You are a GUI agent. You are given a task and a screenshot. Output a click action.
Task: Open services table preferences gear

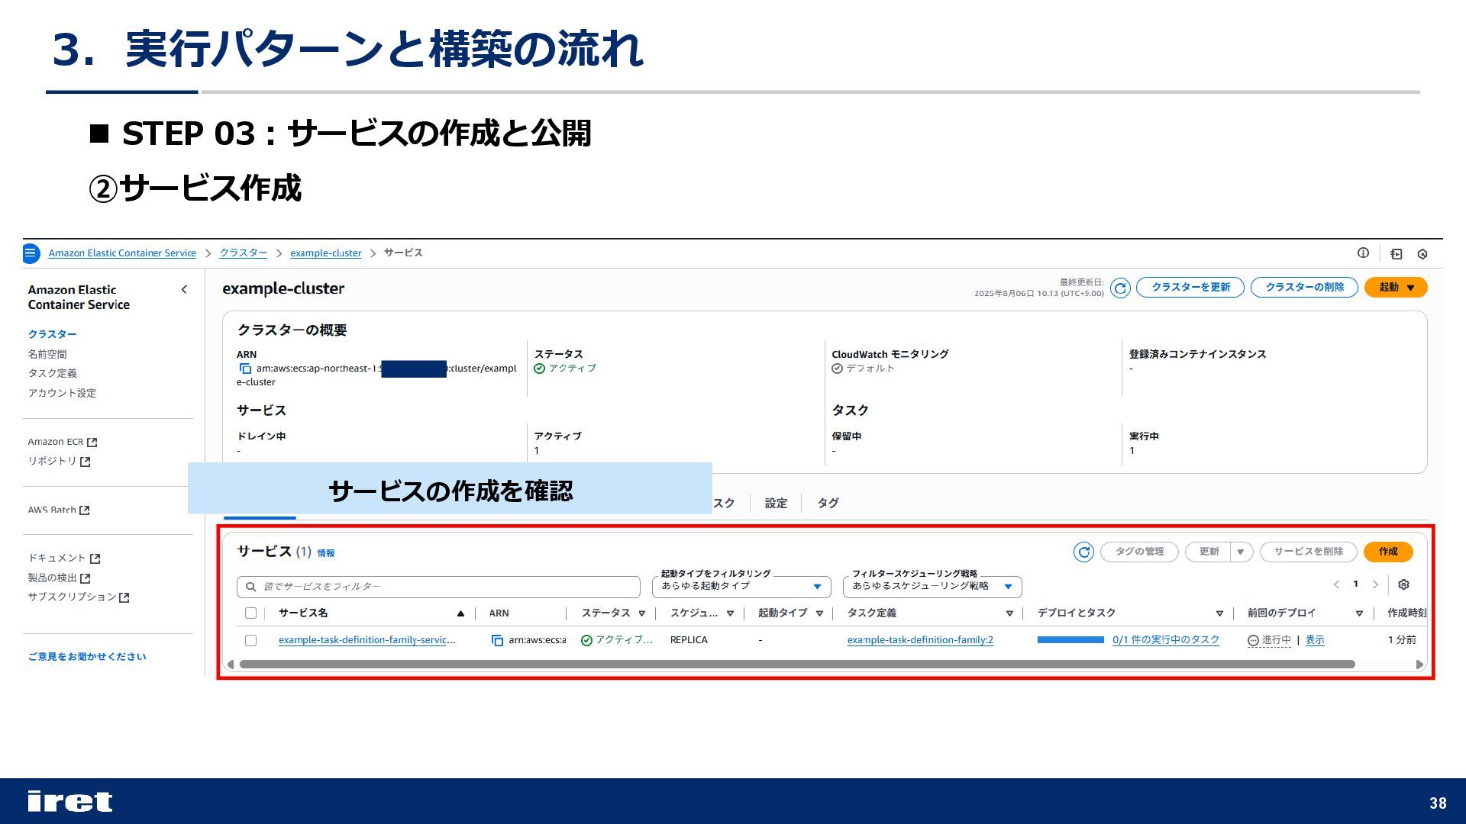(x=1403, y=584)
